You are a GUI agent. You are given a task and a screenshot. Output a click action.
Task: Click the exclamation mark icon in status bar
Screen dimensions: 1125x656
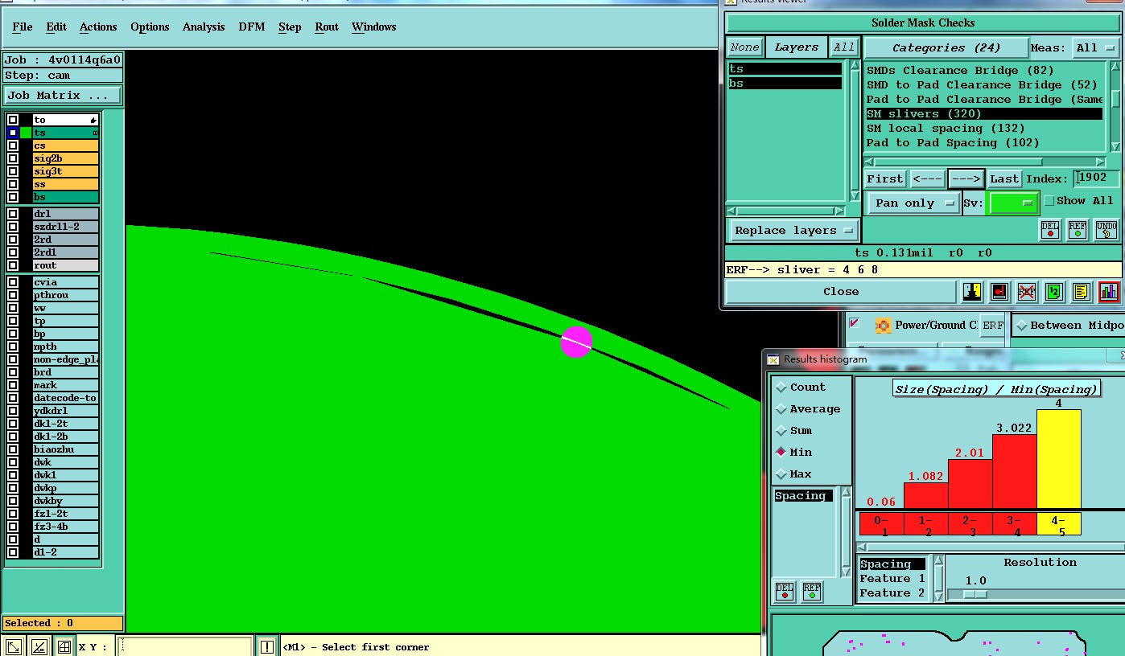267,646
